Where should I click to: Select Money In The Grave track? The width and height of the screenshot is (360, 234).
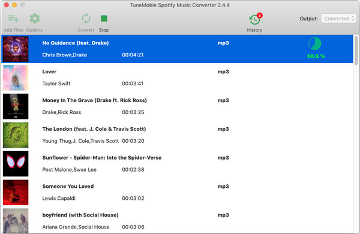177,106
